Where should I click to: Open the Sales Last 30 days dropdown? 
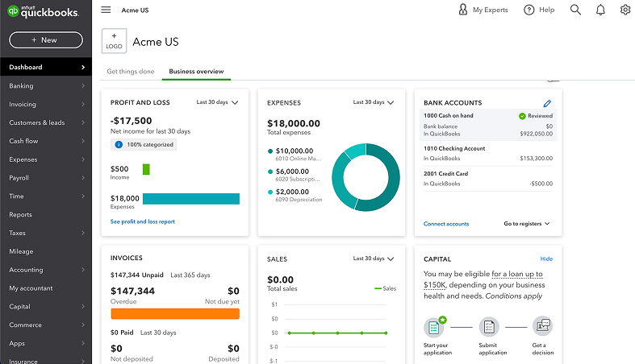pyautogui.click(x=374, y=259)
